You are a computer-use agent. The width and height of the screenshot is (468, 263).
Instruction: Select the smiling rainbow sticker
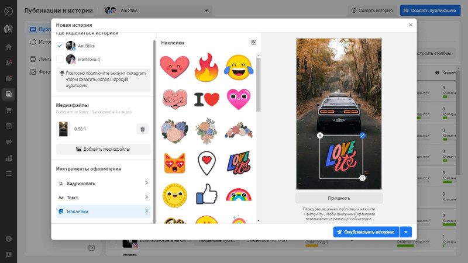coord(239,195)
